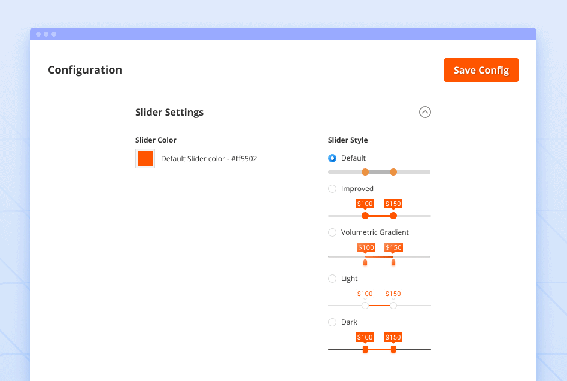Click the left white handle of the Light slider
Screen dimensions: 567x381
(x=365, y=305)
